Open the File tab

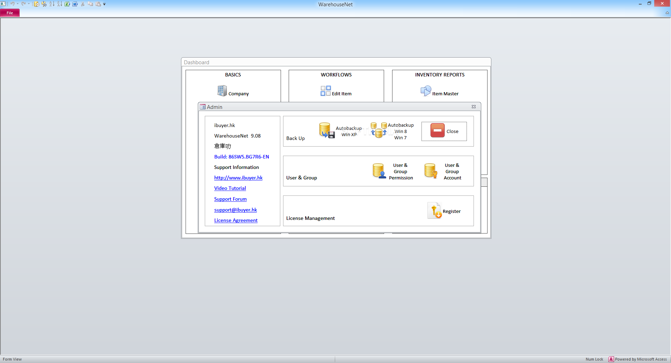tap(10, 13)
